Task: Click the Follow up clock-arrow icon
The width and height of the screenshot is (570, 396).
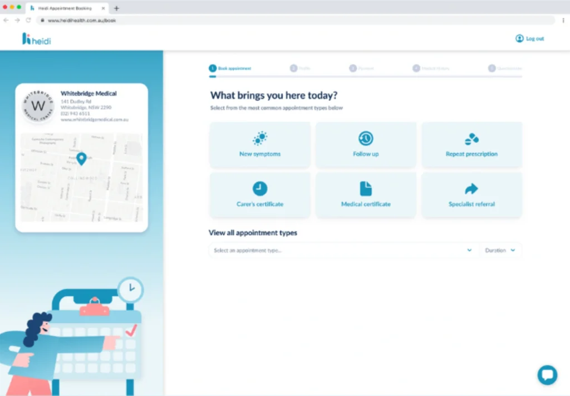Action: [366, 138]
